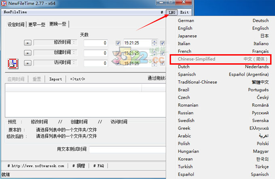The width and height of the screenshot is (275, 179).
Task: Select Traditional-Chinese language in the menu
Action: pos(223,82)
